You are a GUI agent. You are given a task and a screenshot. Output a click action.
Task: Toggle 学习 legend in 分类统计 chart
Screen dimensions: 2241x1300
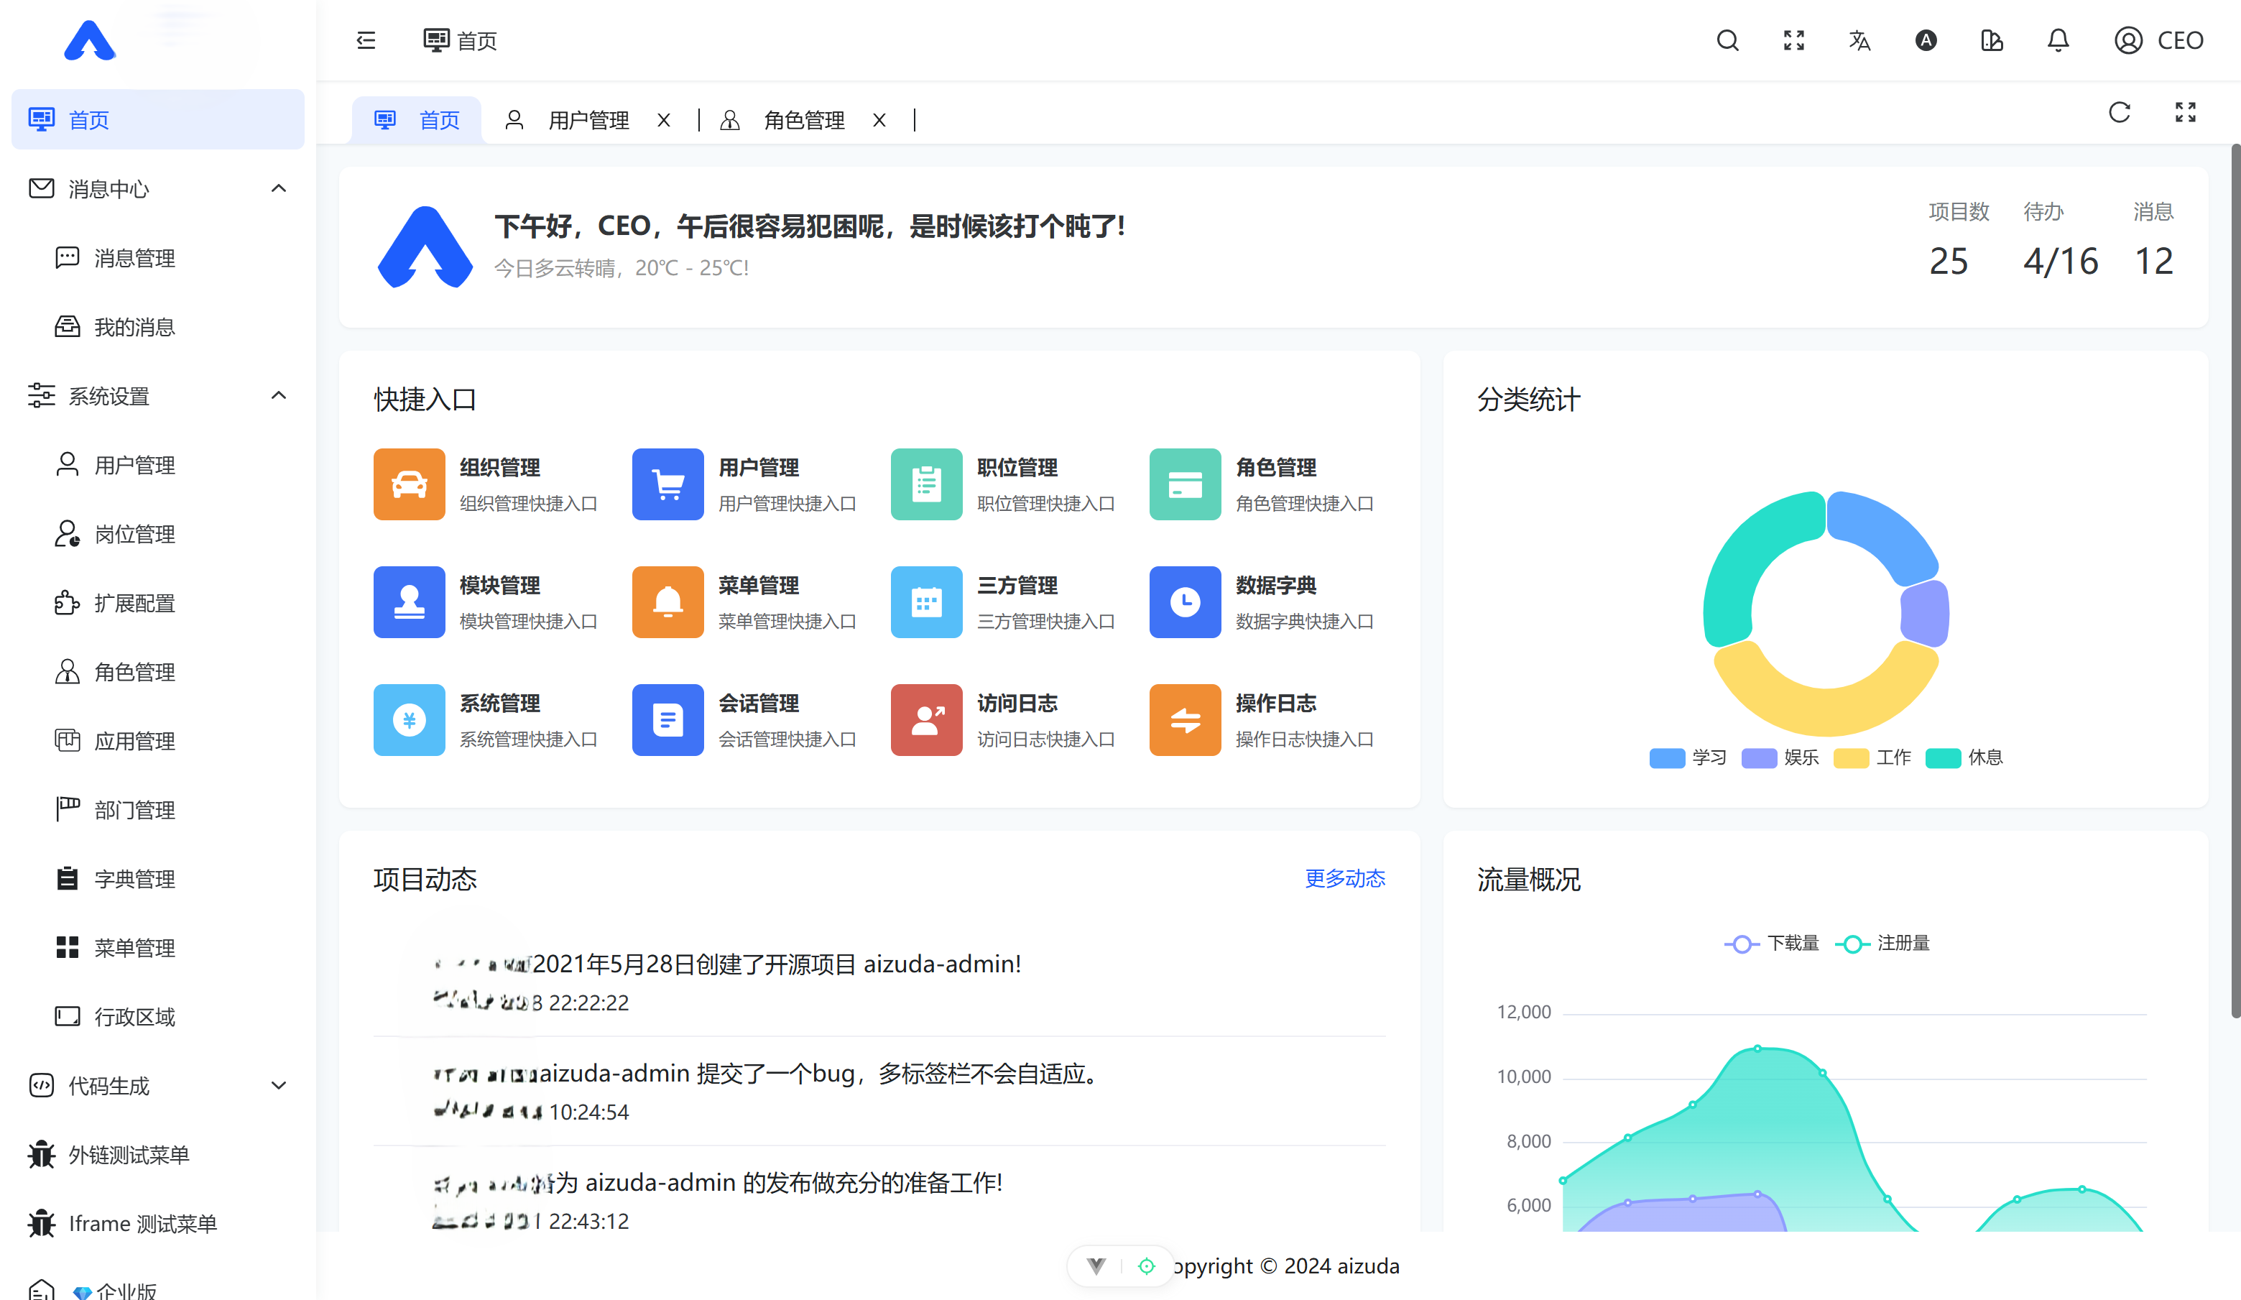1688,757
